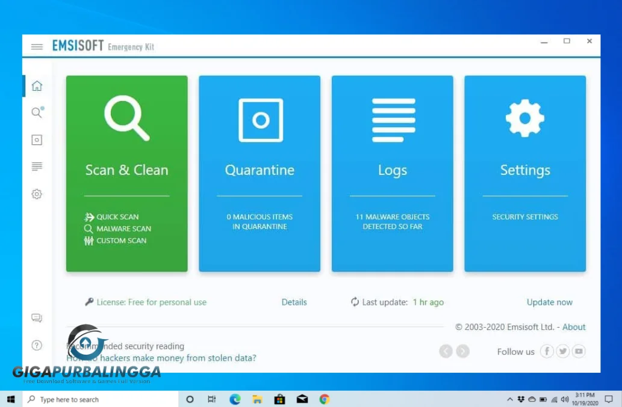Open the feedback chat icon
Screen dimensions: 622x407
click(37, 318)
